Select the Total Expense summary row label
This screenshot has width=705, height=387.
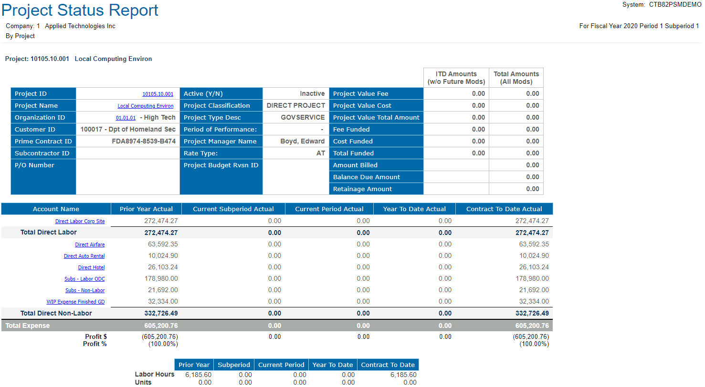click(28, 326)
